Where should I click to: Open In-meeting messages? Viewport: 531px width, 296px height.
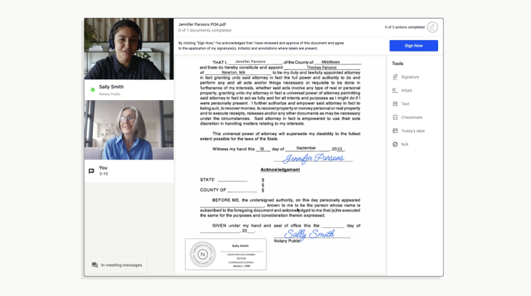117,265
